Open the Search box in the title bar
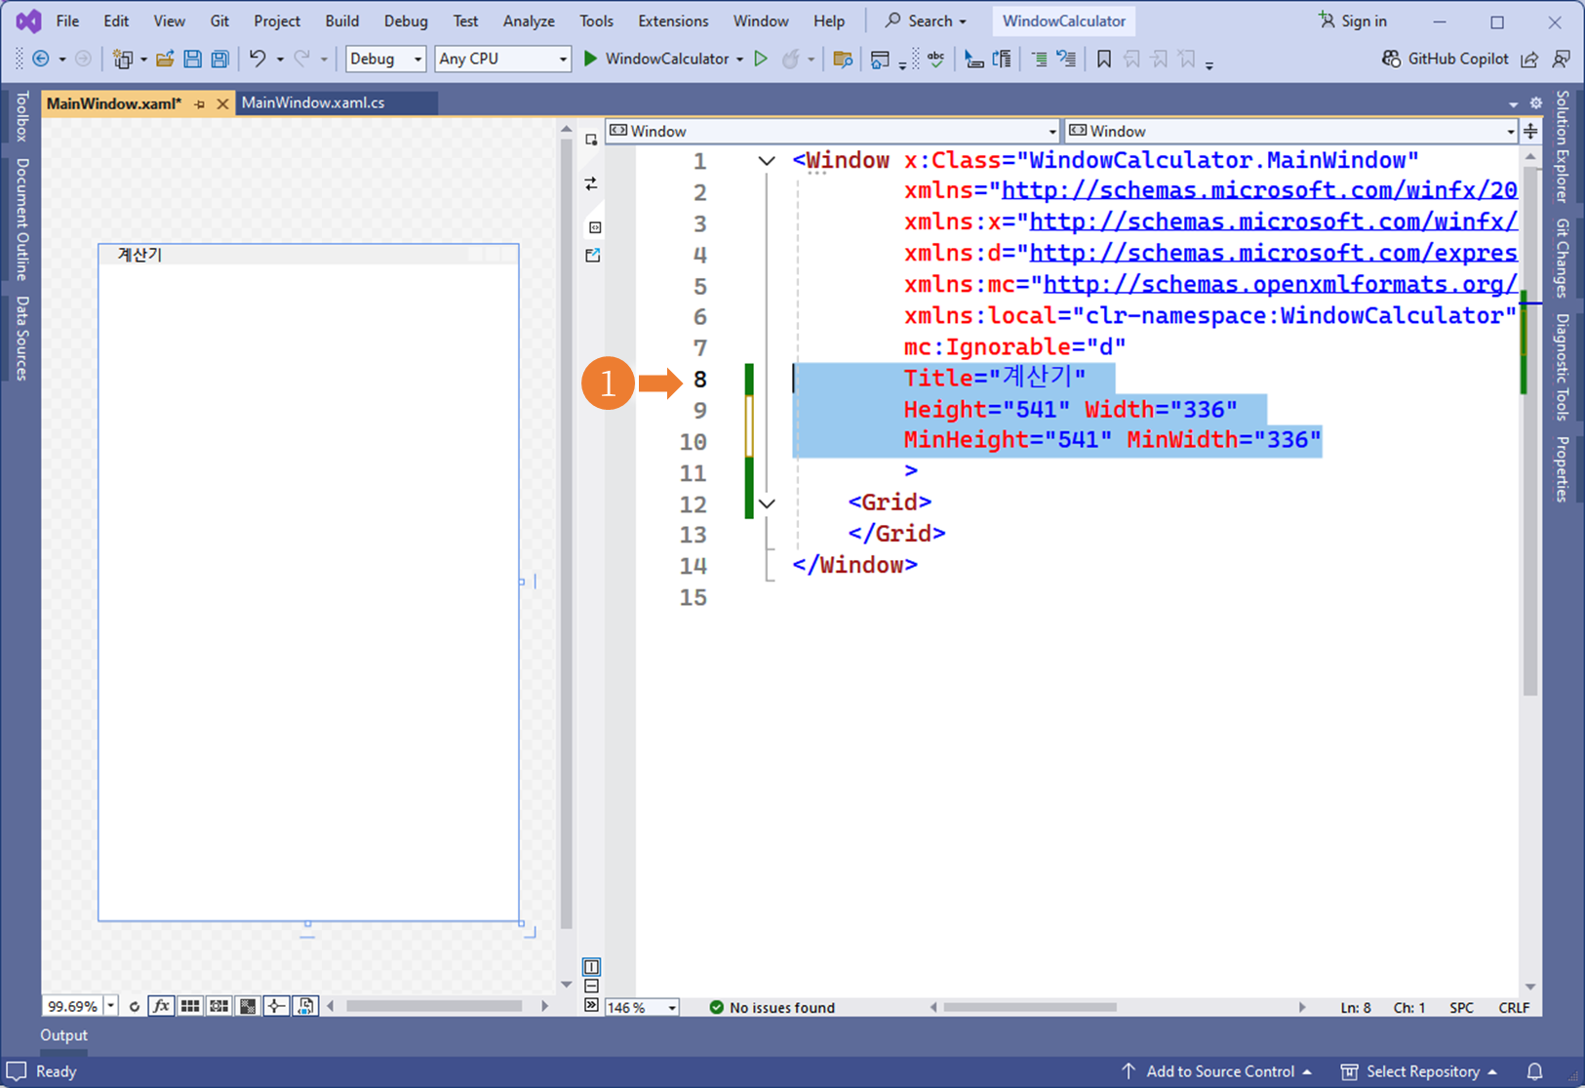The image size is (1585, 1088). coord(926,20)
